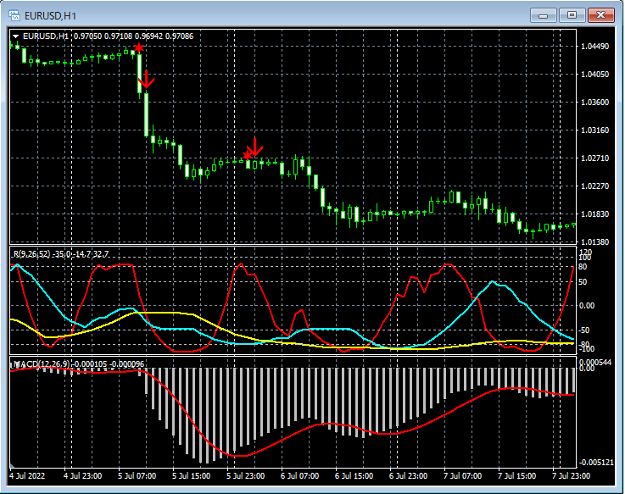The height and width of the screenshot is (494, 625).
Task: Click the 6 Jul 07:00 time label
Action: (299, 475)
